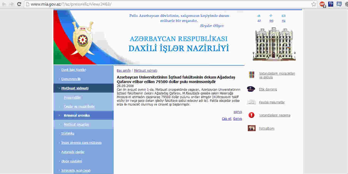The width and height of the screenshot is (348, 174).
Task: Click the binders icon for Vətəndaşların müraciətləri
Action: click(251, 75)
